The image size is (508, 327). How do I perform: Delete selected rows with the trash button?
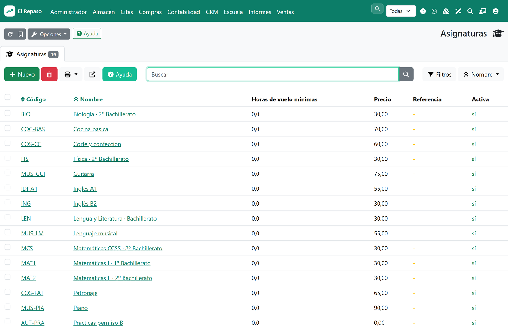click(x=49, y=74)
